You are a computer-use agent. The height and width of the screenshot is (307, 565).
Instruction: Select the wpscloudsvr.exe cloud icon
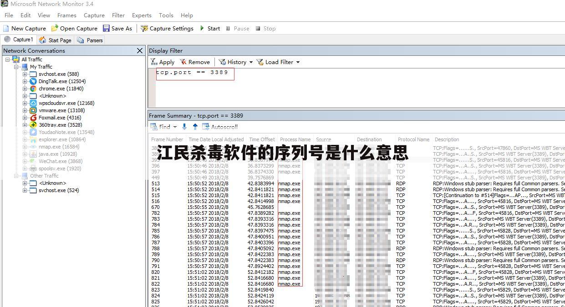33,103
